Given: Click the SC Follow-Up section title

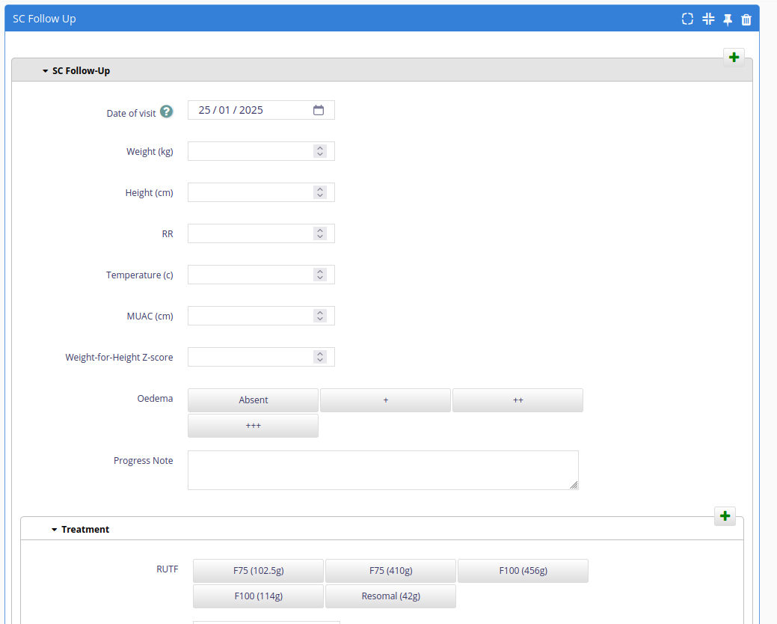Looking at the screenshot, I should point(82,71).
